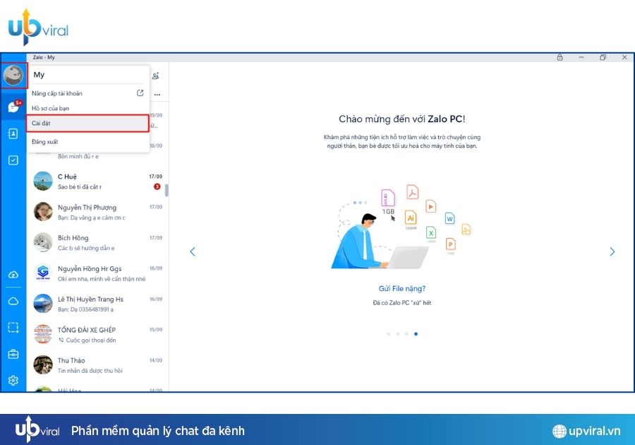Choose Cài đặt from the menu
The image size is (635, 445).
pyautogui.click(x=88, y=123)
